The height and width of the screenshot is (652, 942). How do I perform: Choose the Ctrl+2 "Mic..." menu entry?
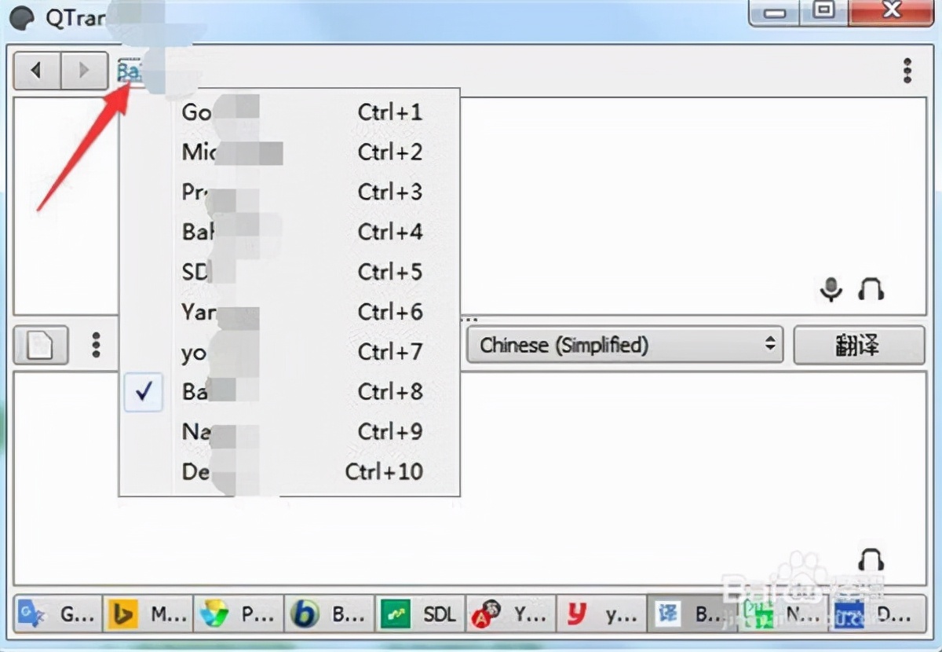click(x=289, y=152)
